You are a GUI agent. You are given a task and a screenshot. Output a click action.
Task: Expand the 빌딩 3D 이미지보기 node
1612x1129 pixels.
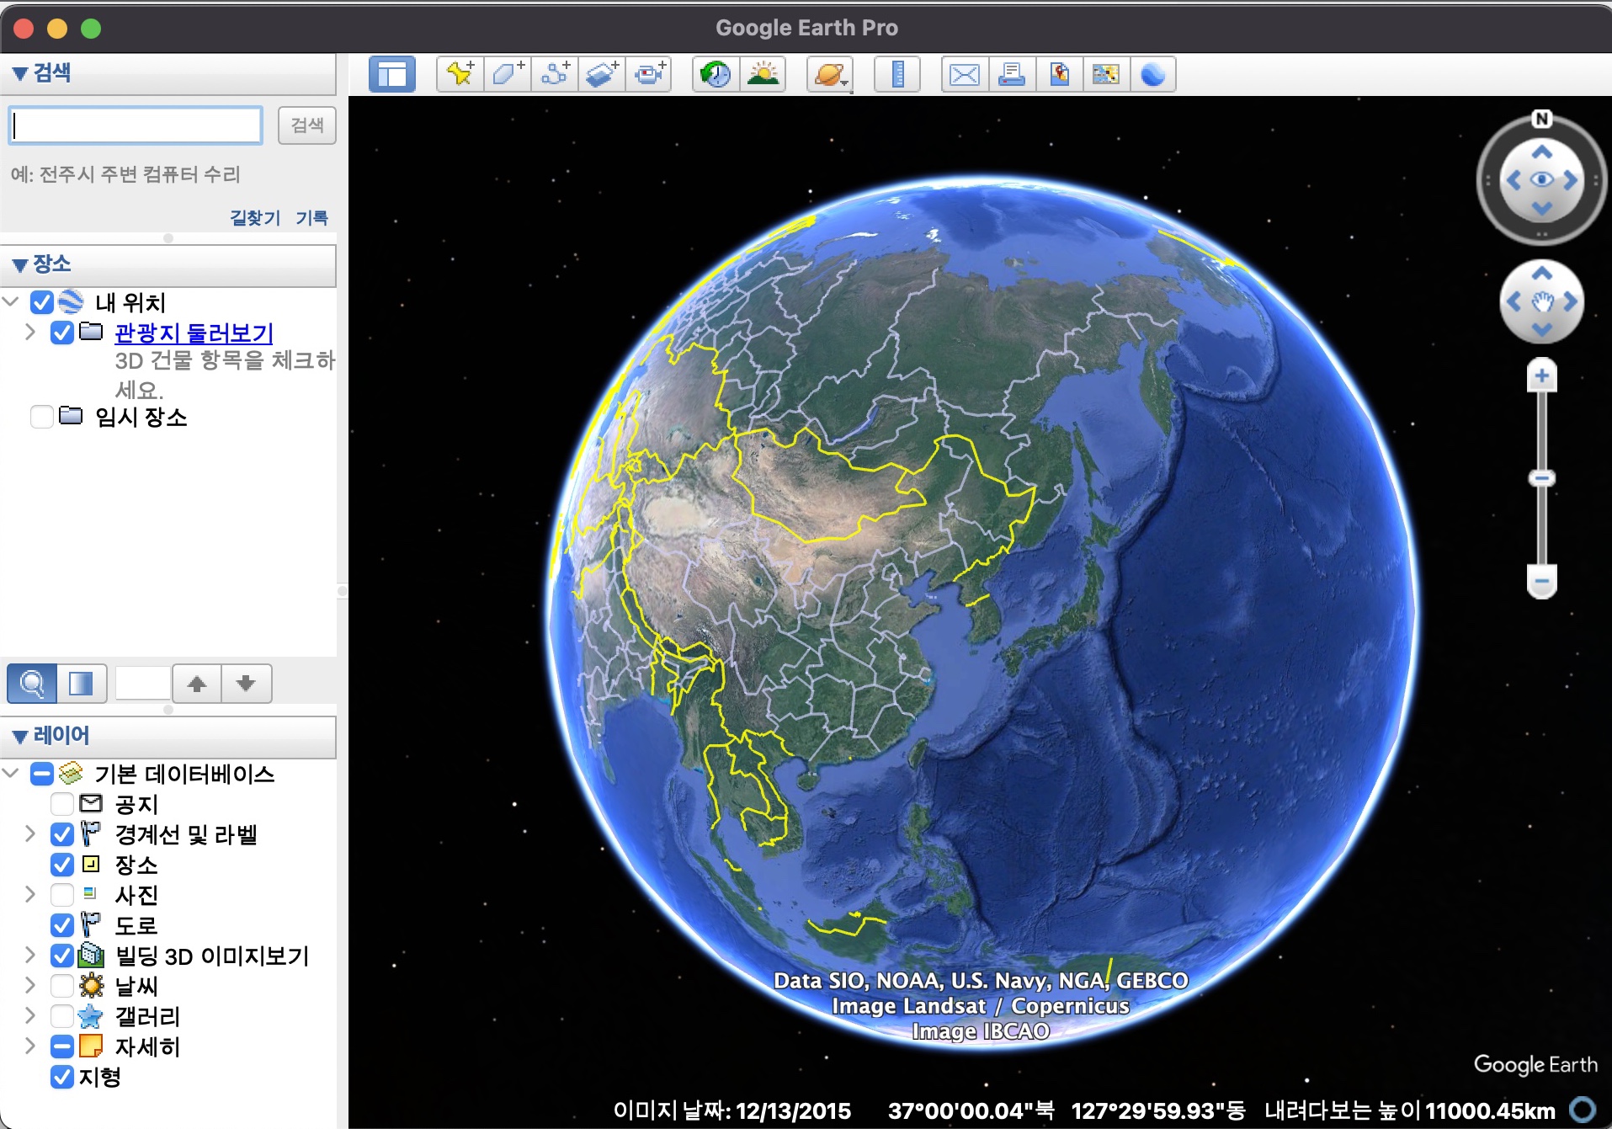30,955
